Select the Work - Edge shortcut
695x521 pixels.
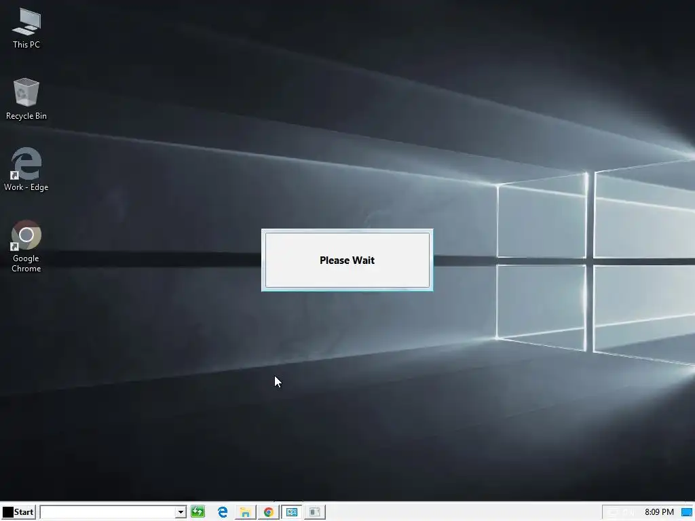point(26,170)
